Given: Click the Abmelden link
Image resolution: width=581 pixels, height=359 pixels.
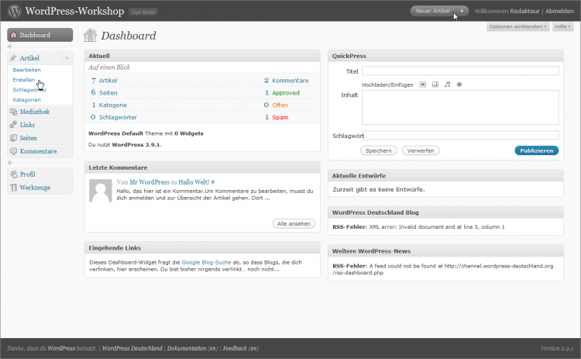Looking at the screenshot, I should point(559,11).
